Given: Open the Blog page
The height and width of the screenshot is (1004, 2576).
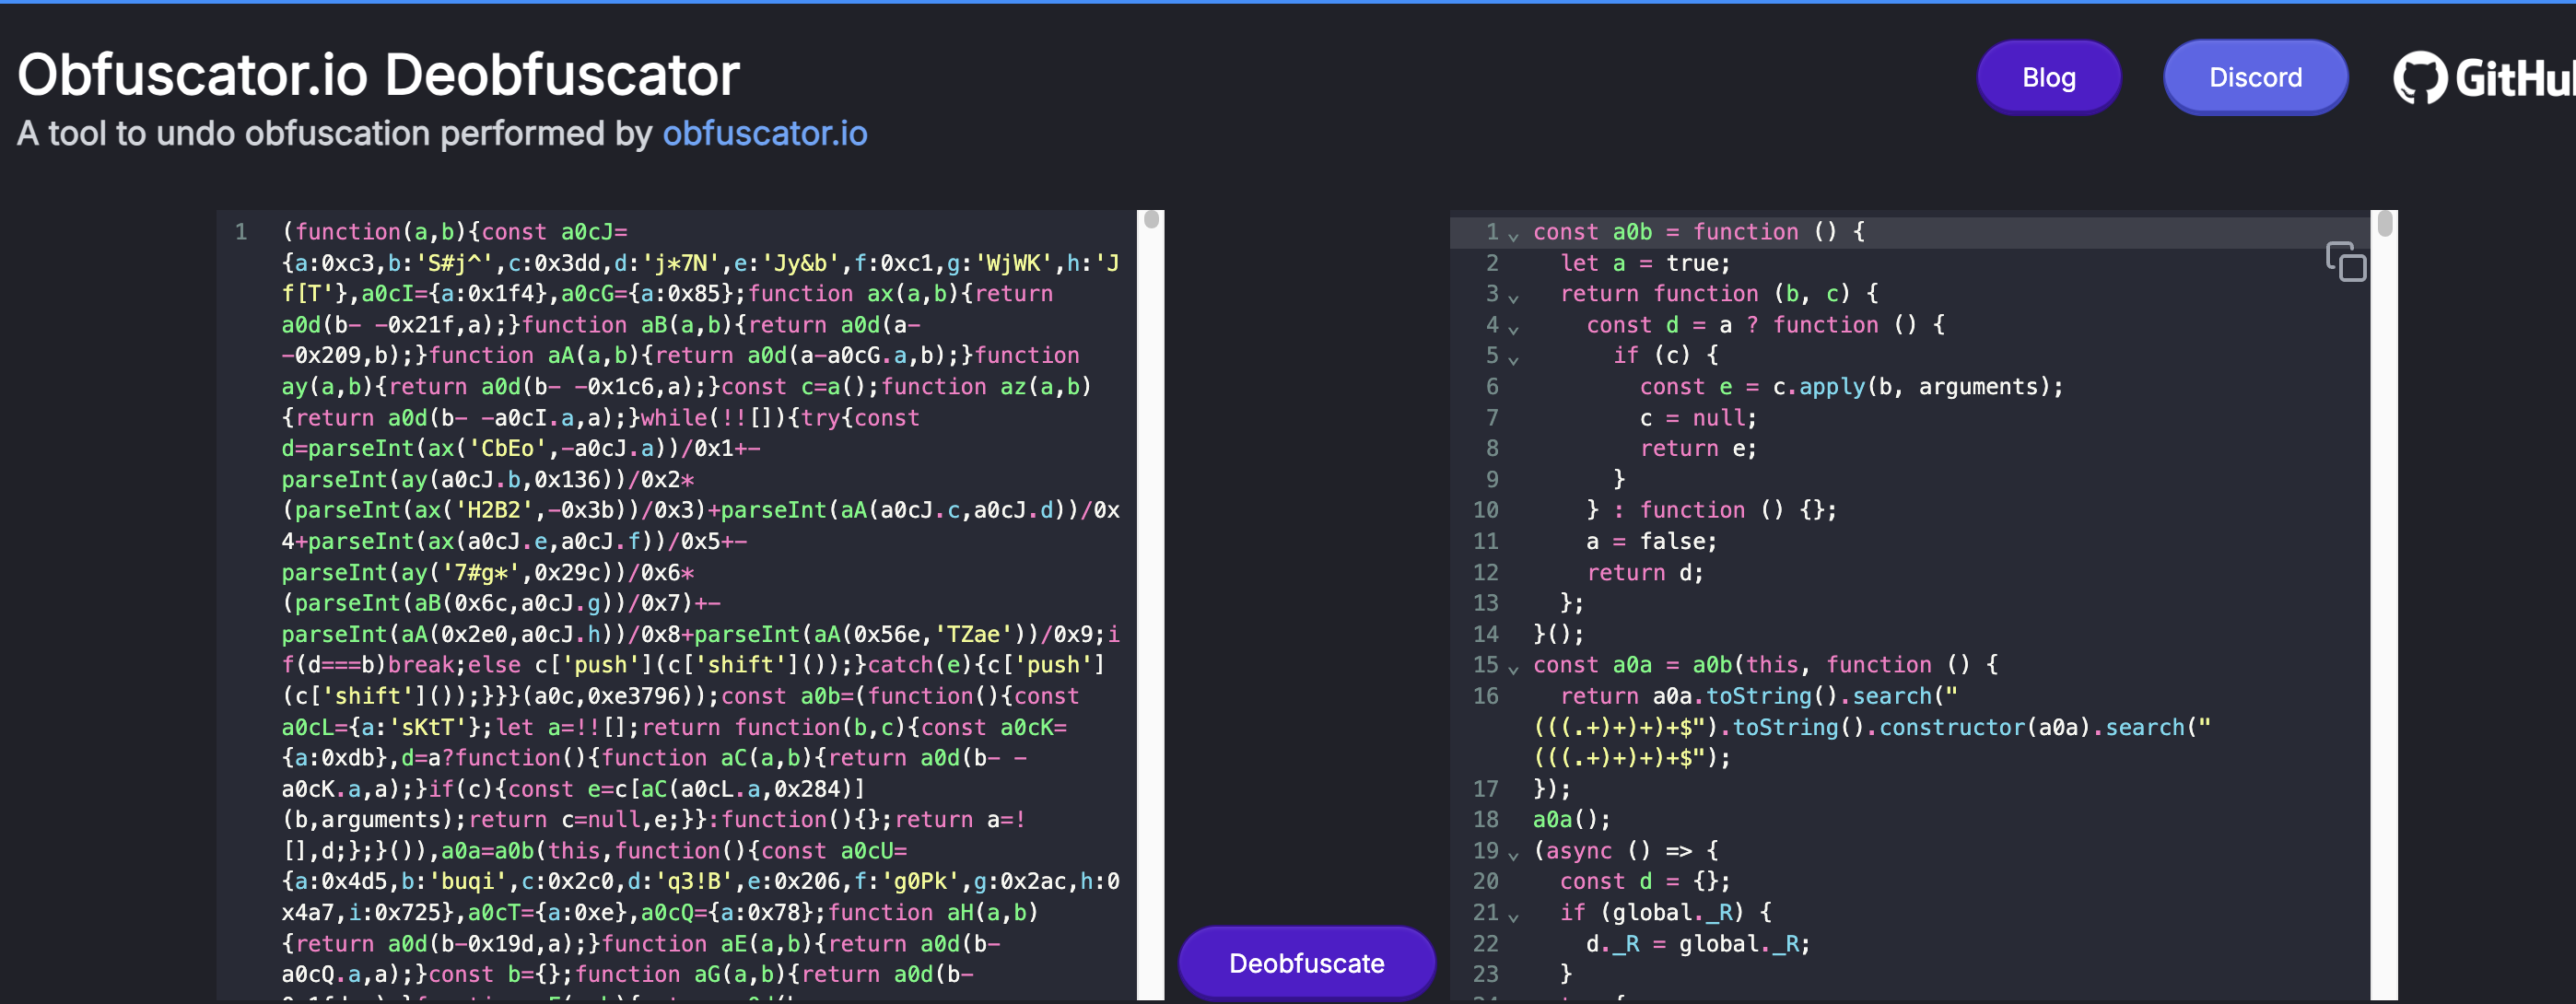Looking at the screenshot, I should pos(2048,76).
